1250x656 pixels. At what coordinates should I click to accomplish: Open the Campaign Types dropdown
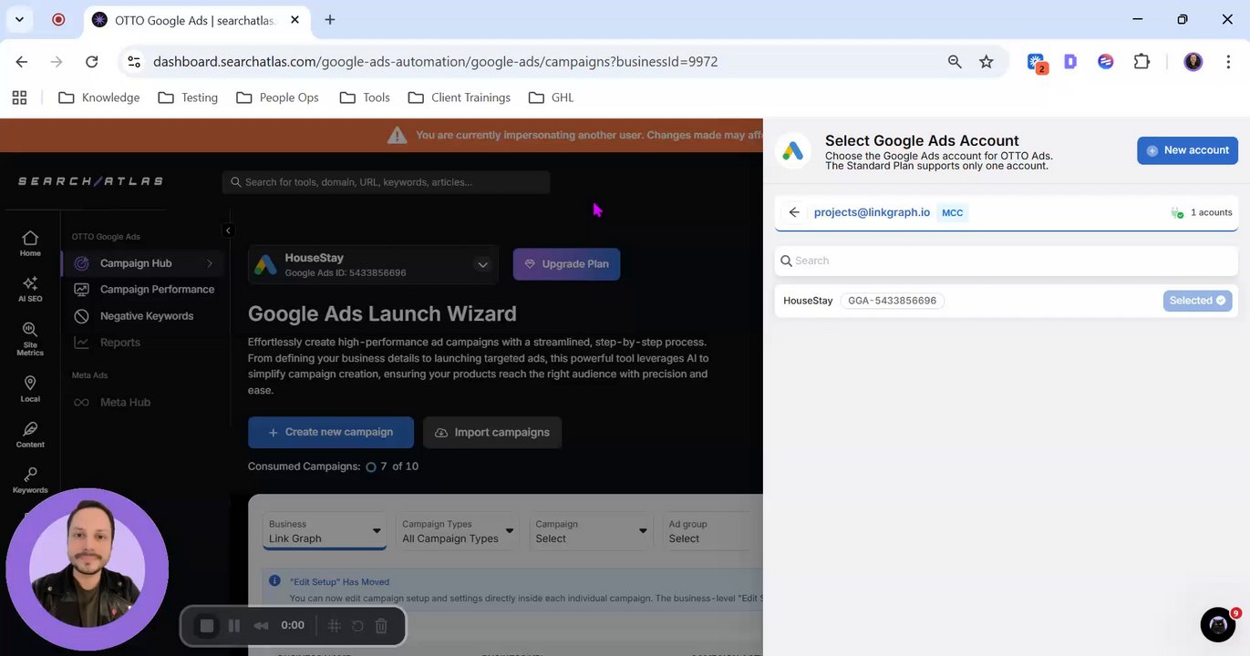click(x=458, y=531)
